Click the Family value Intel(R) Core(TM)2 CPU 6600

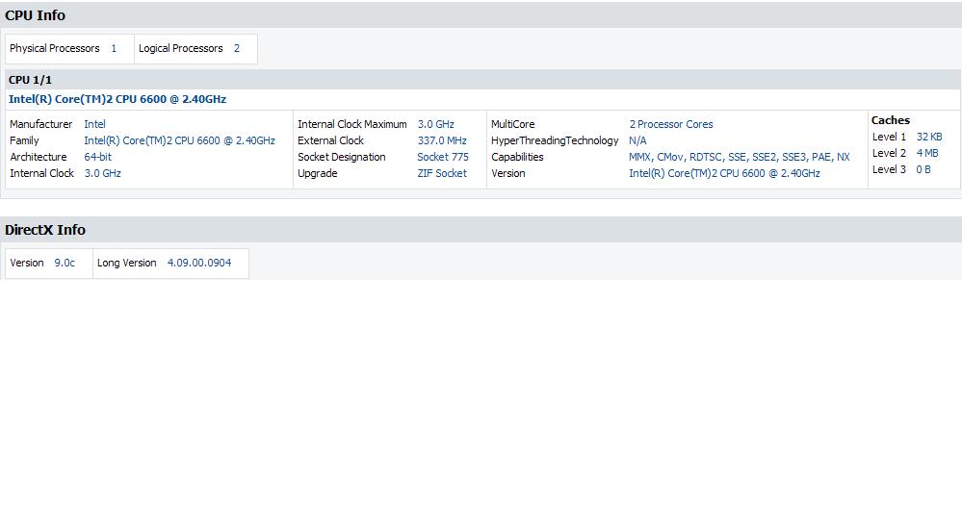click(179, 141)
